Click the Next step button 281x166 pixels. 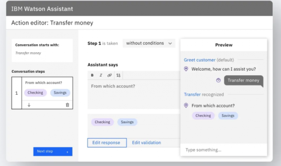click(53, 151)
